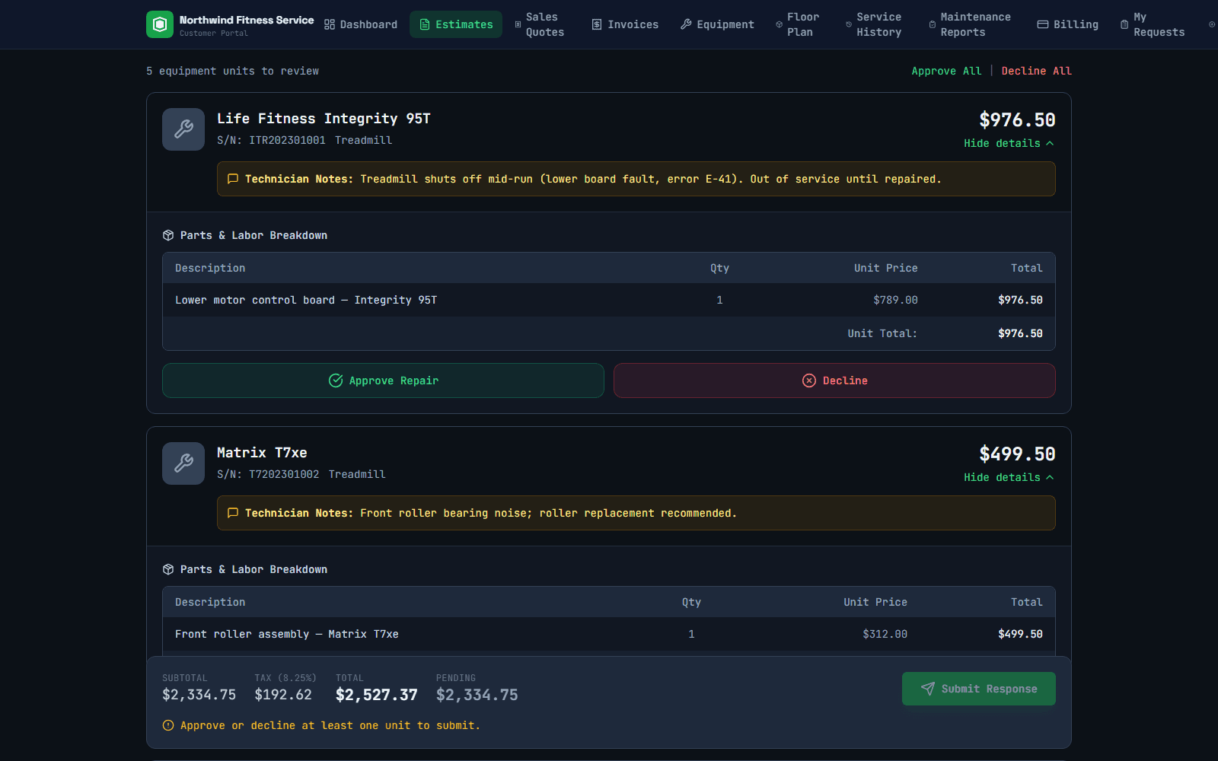Click the Billing card icon
Image resolution: width=1218 pixels, height=761 pixels.
click(1043, 24)
